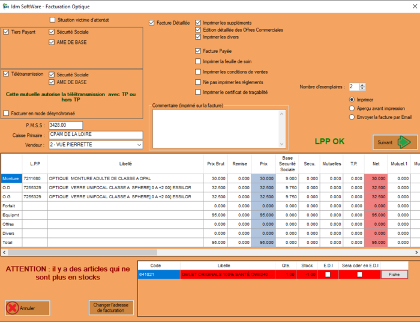Toggle Sera cder en E.D.I checkbox
Screen dimensions: 420x322
pos(359,275)
